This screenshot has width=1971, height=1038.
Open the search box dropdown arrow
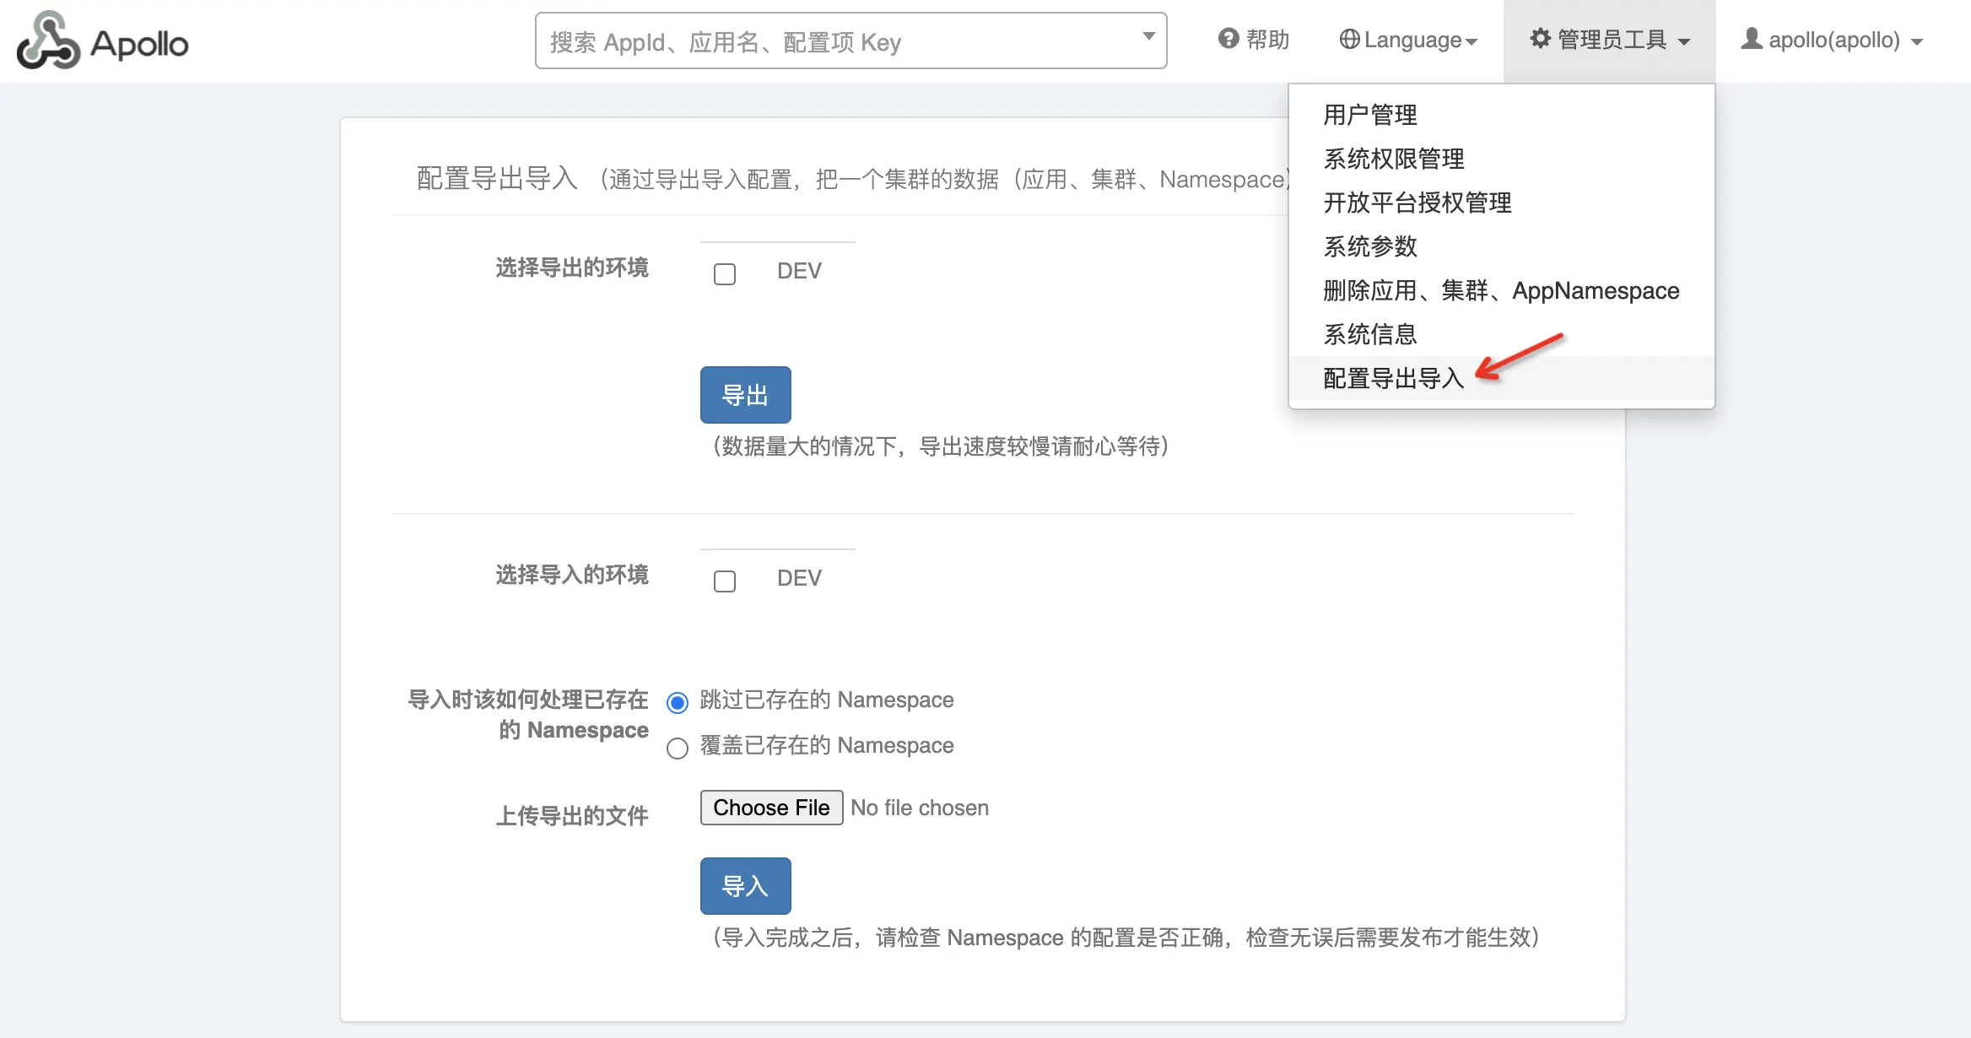pyautogui.click(x=1148, y=36)
